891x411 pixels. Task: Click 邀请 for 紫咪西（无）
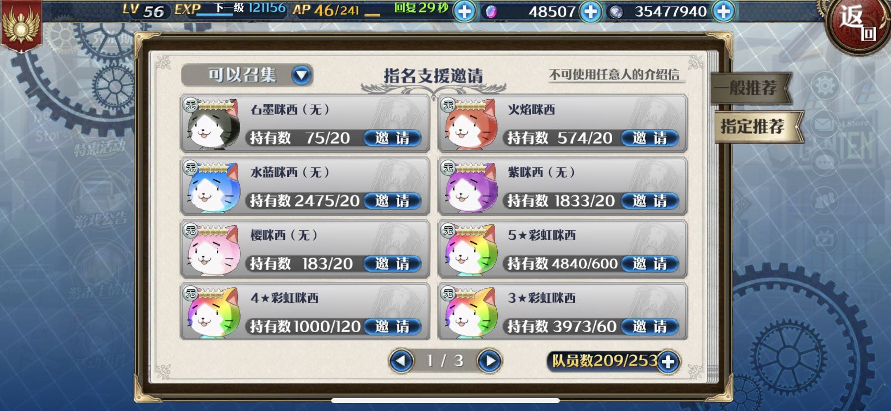pyautogui.click(x=650, y=201)
